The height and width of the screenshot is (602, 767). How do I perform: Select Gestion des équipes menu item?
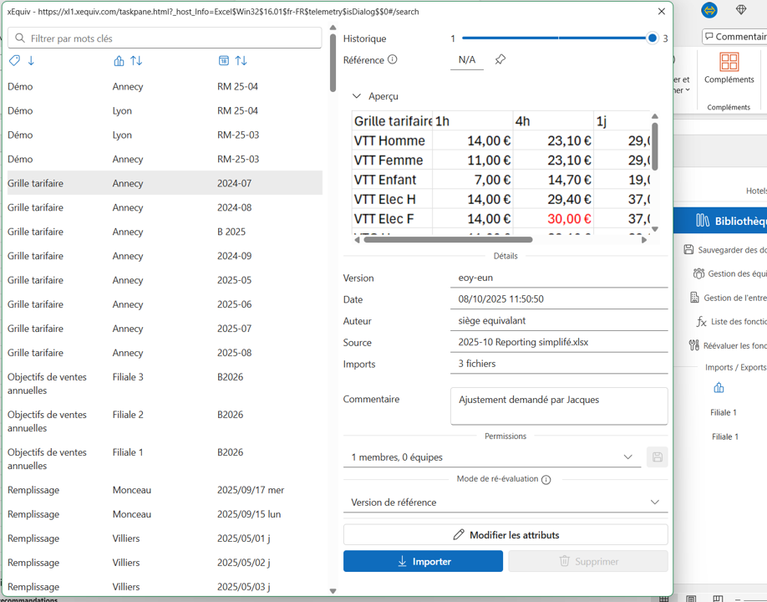730,273
